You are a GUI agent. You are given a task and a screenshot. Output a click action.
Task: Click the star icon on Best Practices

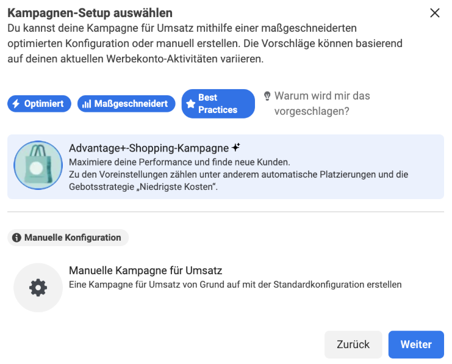coord(190,104)
